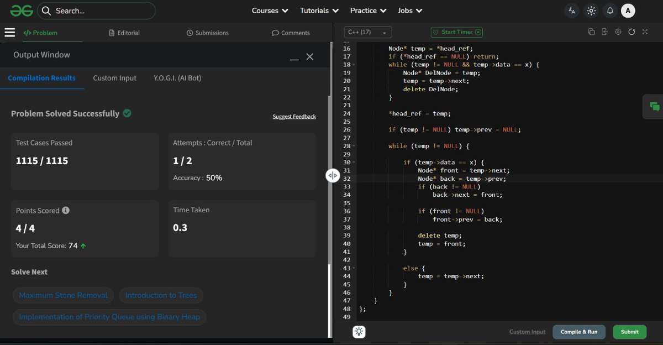Viewport: 663px width, 345px height.
Task: Switch to the Comments tab
Action: pyautogui.click(x=291, y=33)
